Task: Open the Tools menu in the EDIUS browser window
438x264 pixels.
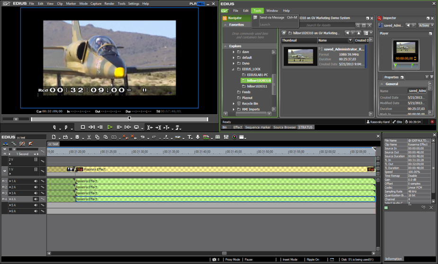Action: coord(257,10)
